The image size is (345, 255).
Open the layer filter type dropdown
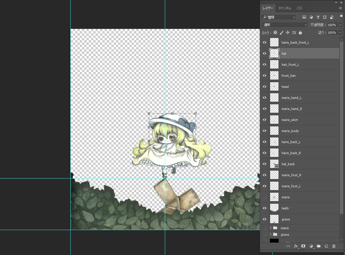(279, 17)
